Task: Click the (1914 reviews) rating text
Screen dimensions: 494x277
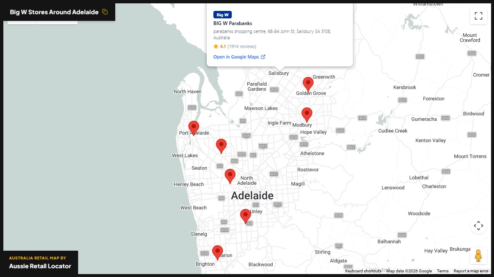Action: pyautogui.click(x=242, y=46)
